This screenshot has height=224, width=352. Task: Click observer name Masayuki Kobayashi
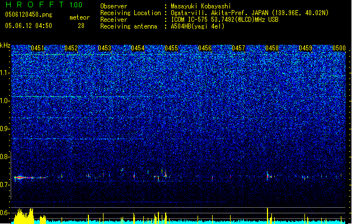pyautogui.click(x=201, y=6)
